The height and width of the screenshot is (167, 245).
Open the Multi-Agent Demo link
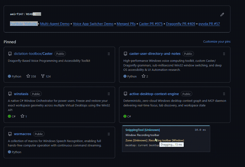pyautogui.click(x=55, y=24)
